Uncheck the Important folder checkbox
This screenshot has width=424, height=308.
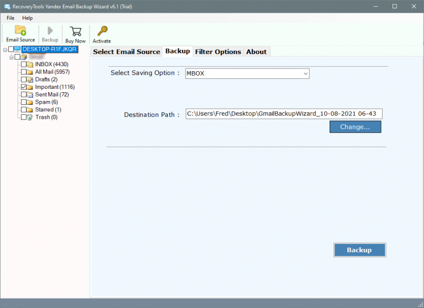coord(23,87)
